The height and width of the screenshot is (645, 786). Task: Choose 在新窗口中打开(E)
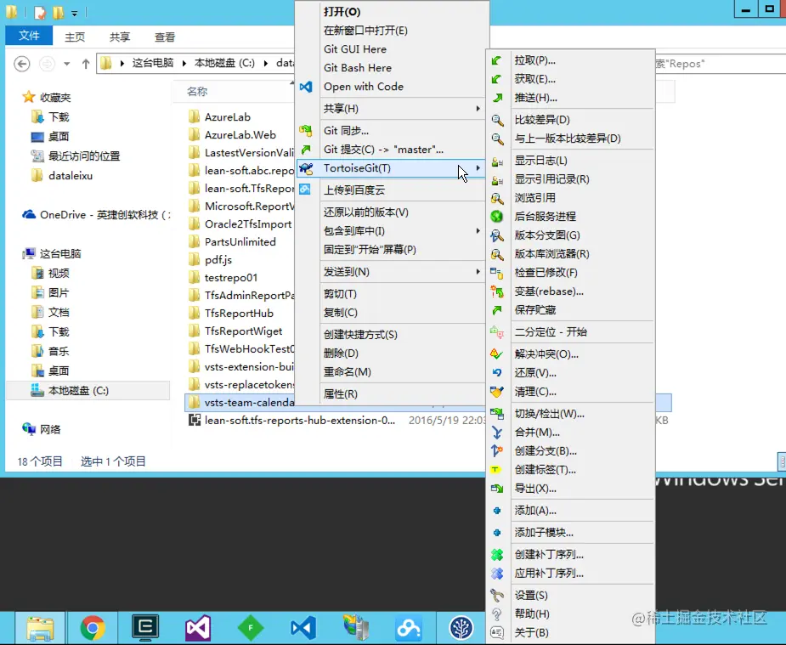[x=391, y=31]
